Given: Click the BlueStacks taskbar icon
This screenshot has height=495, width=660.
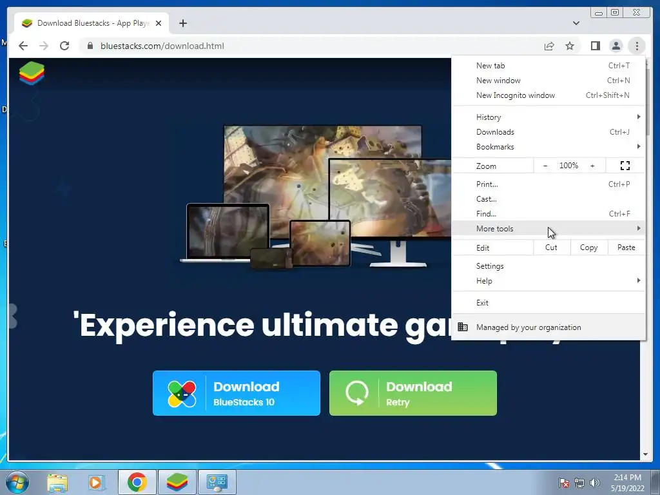Looking at the screenshot, I should click(x=177, y=482).
